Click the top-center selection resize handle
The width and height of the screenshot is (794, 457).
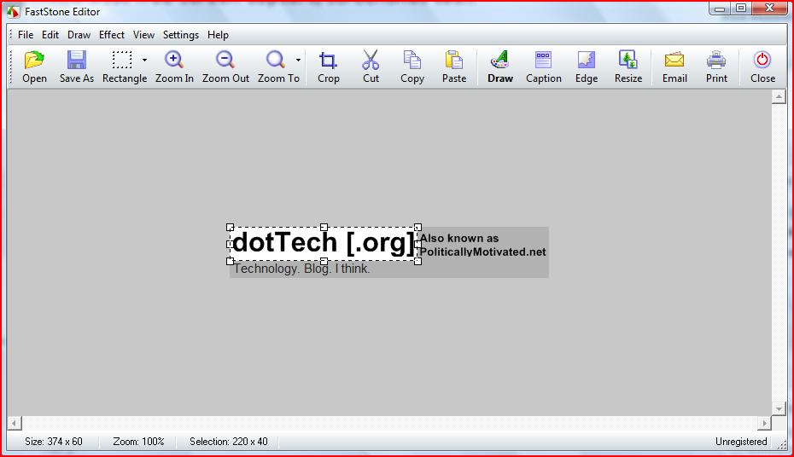click(x=324, y=228)
